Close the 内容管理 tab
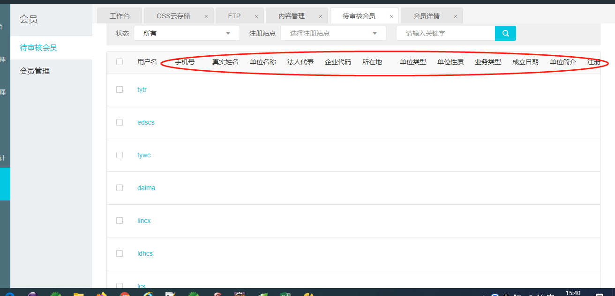Screen dimensions: 615x296 pos(321,16)
